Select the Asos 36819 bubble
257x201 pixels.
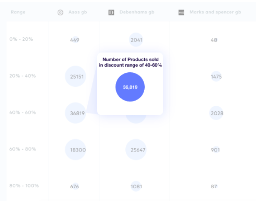coord(76,113)
